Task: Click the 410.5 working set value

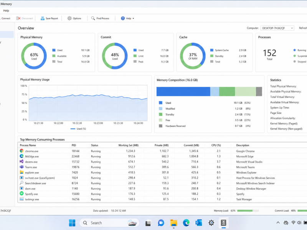Action: (132, 172)
